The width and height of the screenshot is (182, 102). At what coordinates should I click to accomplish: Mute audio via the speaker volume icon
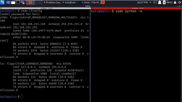click(155, 3)
